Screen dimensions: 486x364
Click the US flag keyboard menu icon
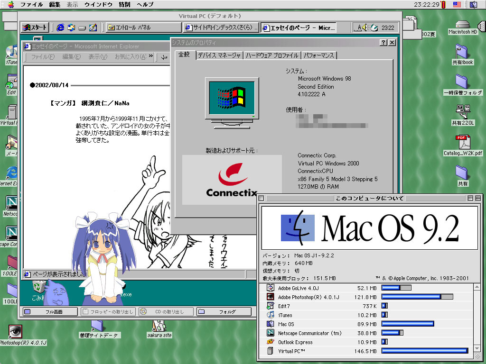point(457,4)
